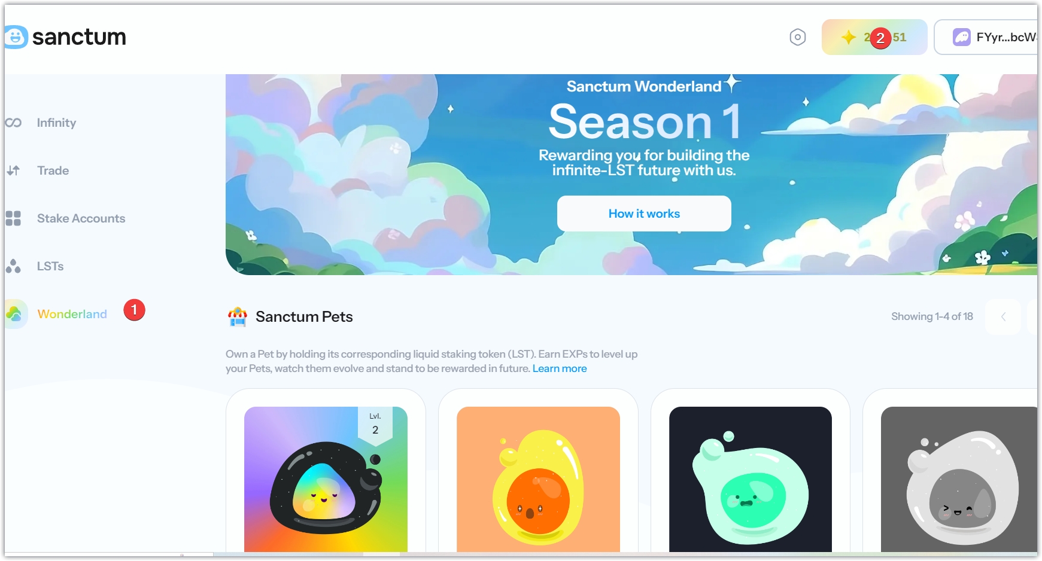Viewport: 1042px width, 561px height.
Task: Click the Sanctum smiley logo icon
Action: pyautogui.click(x=16, y=37)
